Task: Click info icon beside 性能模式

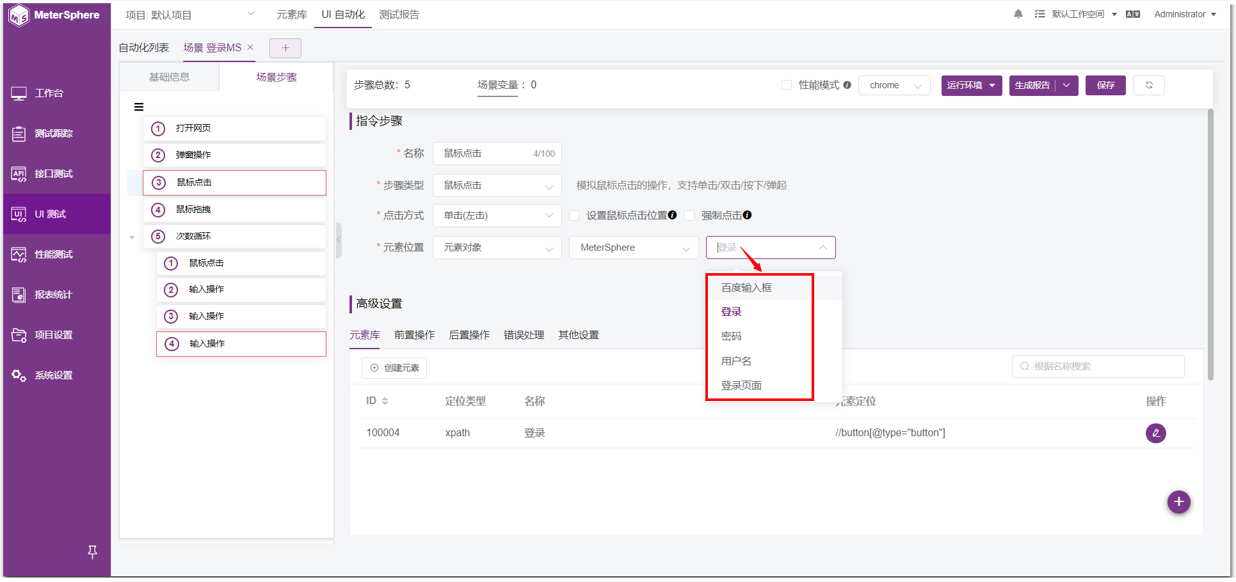Action: point(847,85)
